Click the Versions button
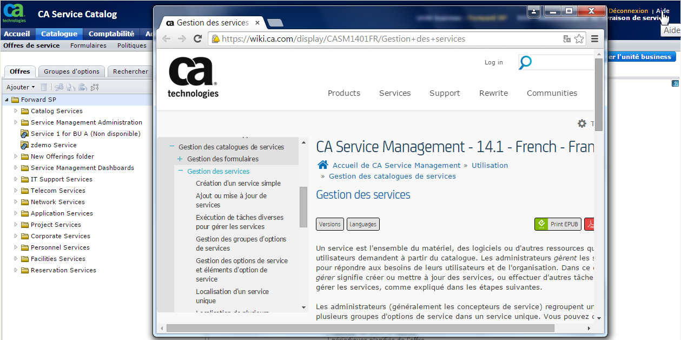681x340 pixels. click(x=330, y=224)
